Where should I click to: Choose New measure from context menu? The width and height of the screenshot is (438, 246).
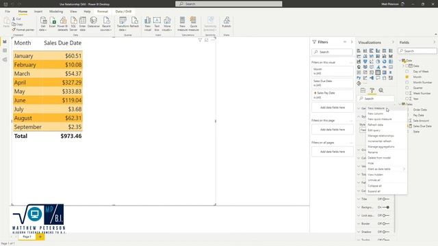pos(386,108)
